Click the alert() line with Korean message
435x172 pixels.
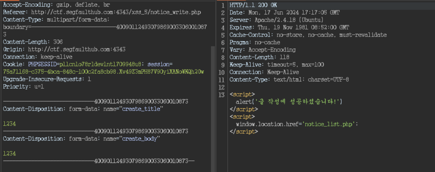[x=289, y=102]
